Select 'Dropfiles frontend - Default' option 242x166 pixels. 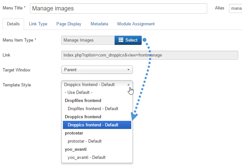point(93,109)
